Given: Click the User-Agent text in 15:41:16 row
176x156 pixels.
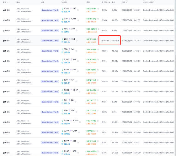Looking at the screenshot, I should [x=158, y=102].
